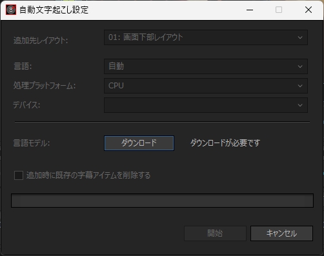Viewport: 324px width, 256px height.
Task: Open the 処理プラットフォーム dropdown showing CPU
Action: (x=206, y=86)
